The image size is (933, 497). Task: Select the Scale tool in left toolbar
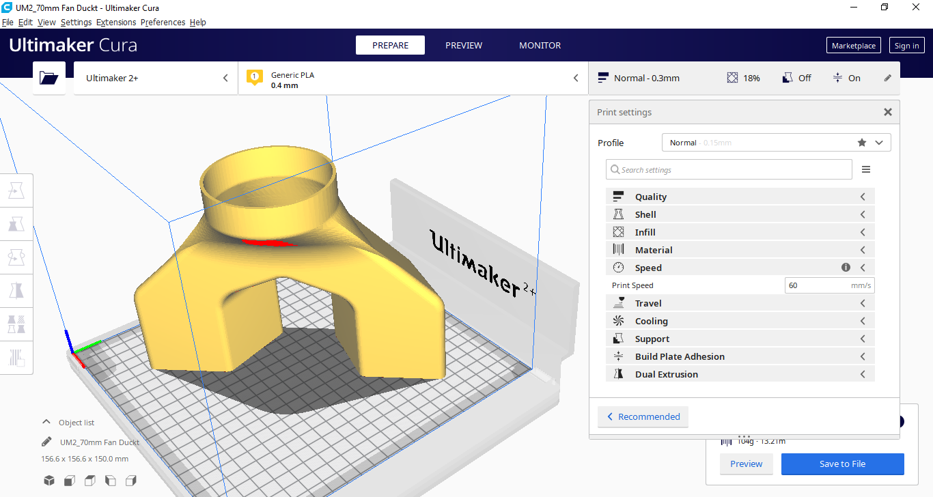pyautogui.click(x=16, y=223)
